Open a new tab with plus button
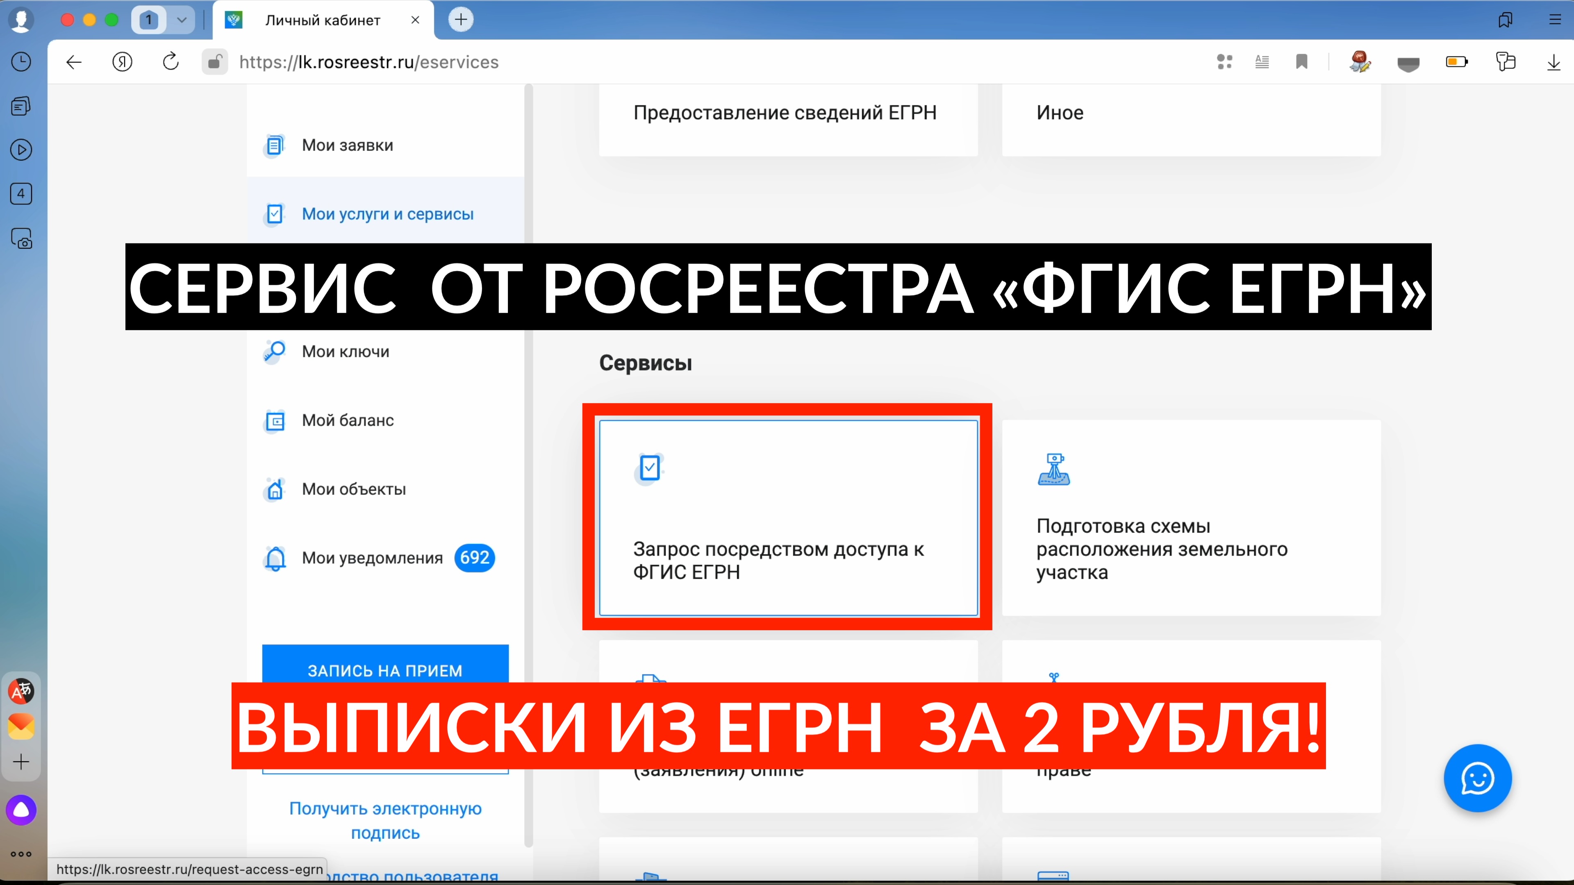 click(461, 20)
